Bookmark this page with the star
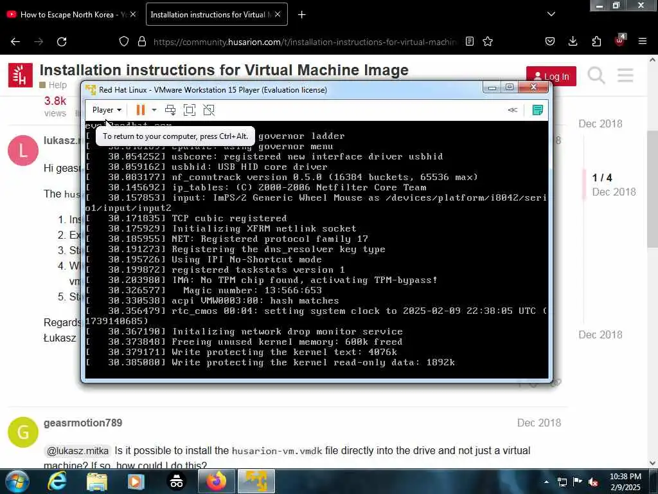This screenshot has height=494, width=658. tap(488, 42)
